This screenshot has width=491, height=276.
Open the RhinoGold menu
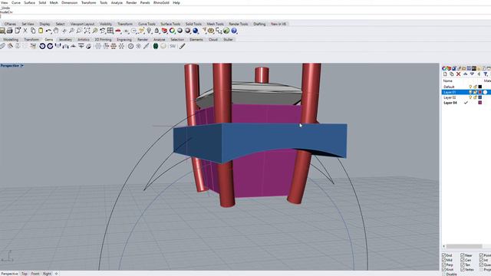click(x=161, y=2)
